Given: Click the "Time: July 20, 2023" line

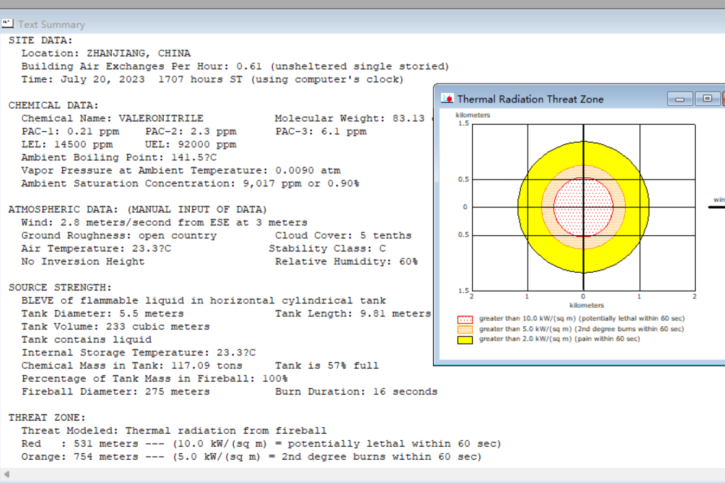Looking at the screenshot, I should coord(213,79).
